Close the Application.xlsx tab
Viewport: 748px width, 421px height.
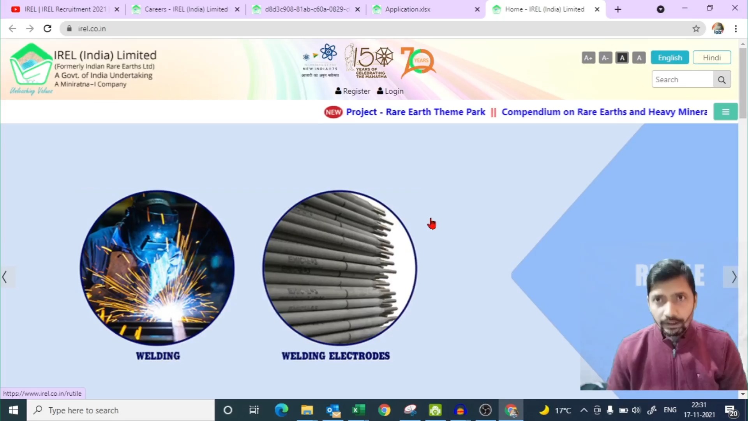point(477,9)
